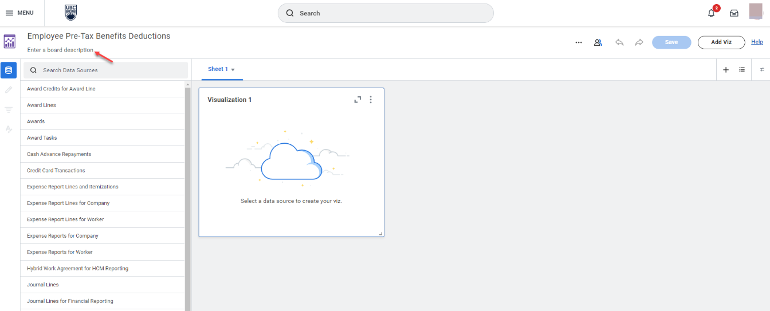Select the Sheet 1 tab
Screen dimensions: 770x311
coord(218,69)
